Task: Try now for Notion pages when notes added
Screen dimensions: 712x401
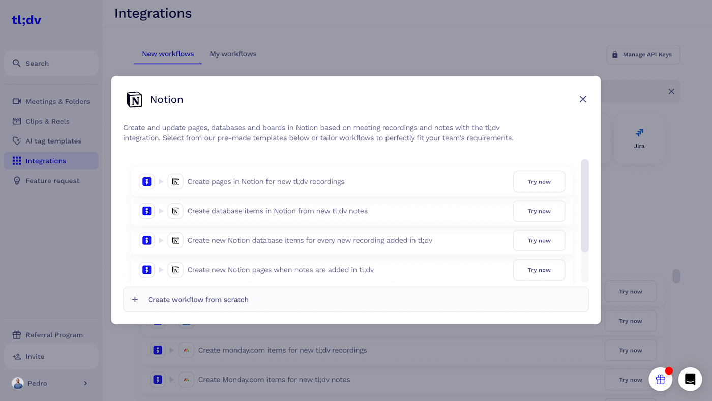Action: (x=539, y=270)
